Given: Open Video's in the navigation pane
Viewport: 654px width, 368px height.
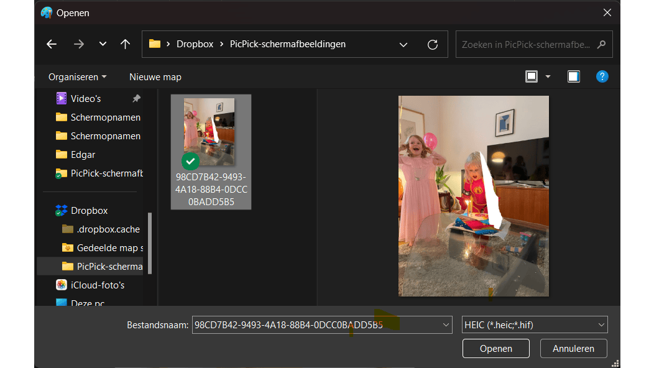Looking at the screenshot, I should pos(86,98).
